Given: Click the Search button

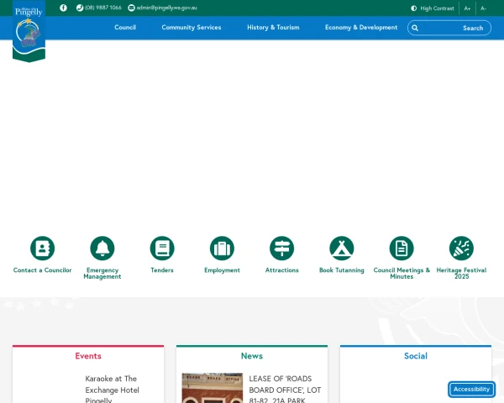Looking at the screenshot, I should pos(473,28).
